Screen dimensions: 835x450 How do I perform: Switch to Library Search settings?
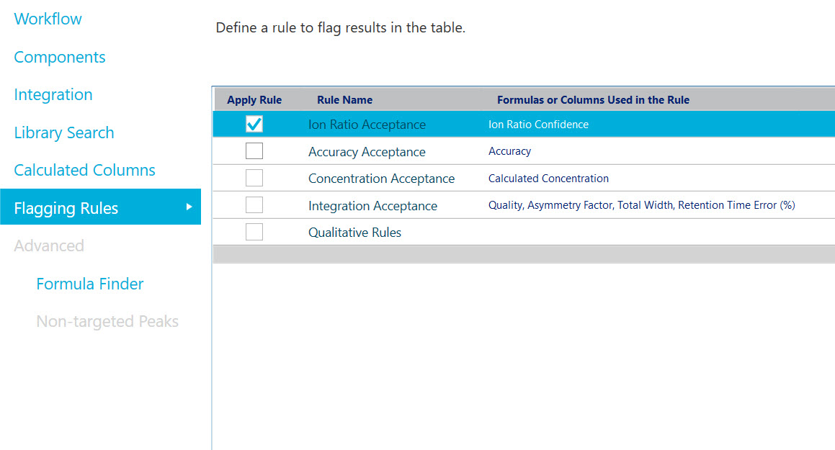click(x=64, y=133)
